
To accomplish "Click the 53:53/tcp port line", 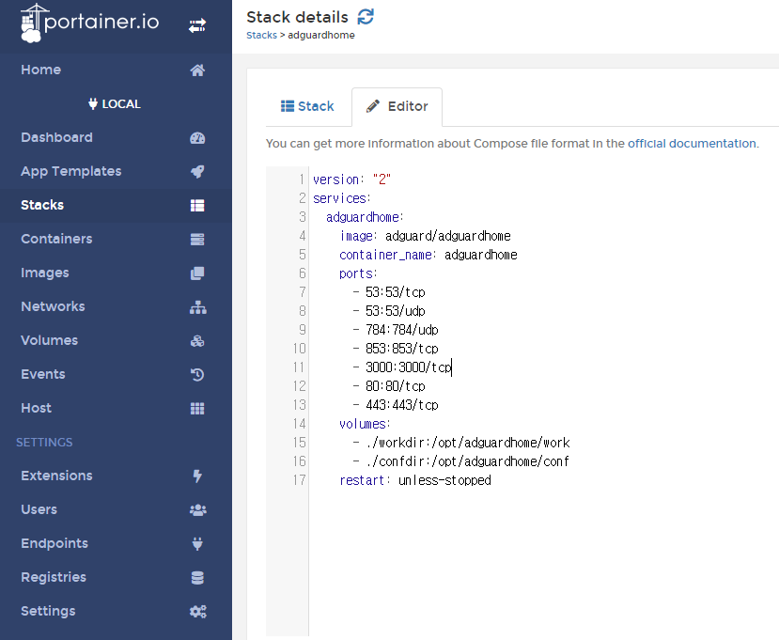I will click(389, 292).
